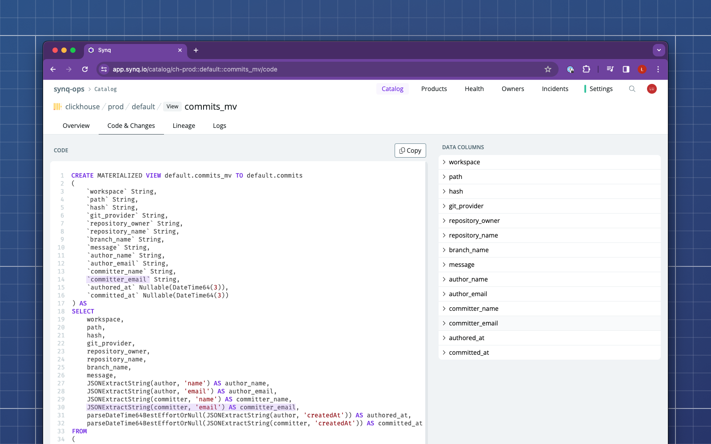Select the Code & Changes tab
This screenshot has height=444, width=711.
(x=131, y=126)
